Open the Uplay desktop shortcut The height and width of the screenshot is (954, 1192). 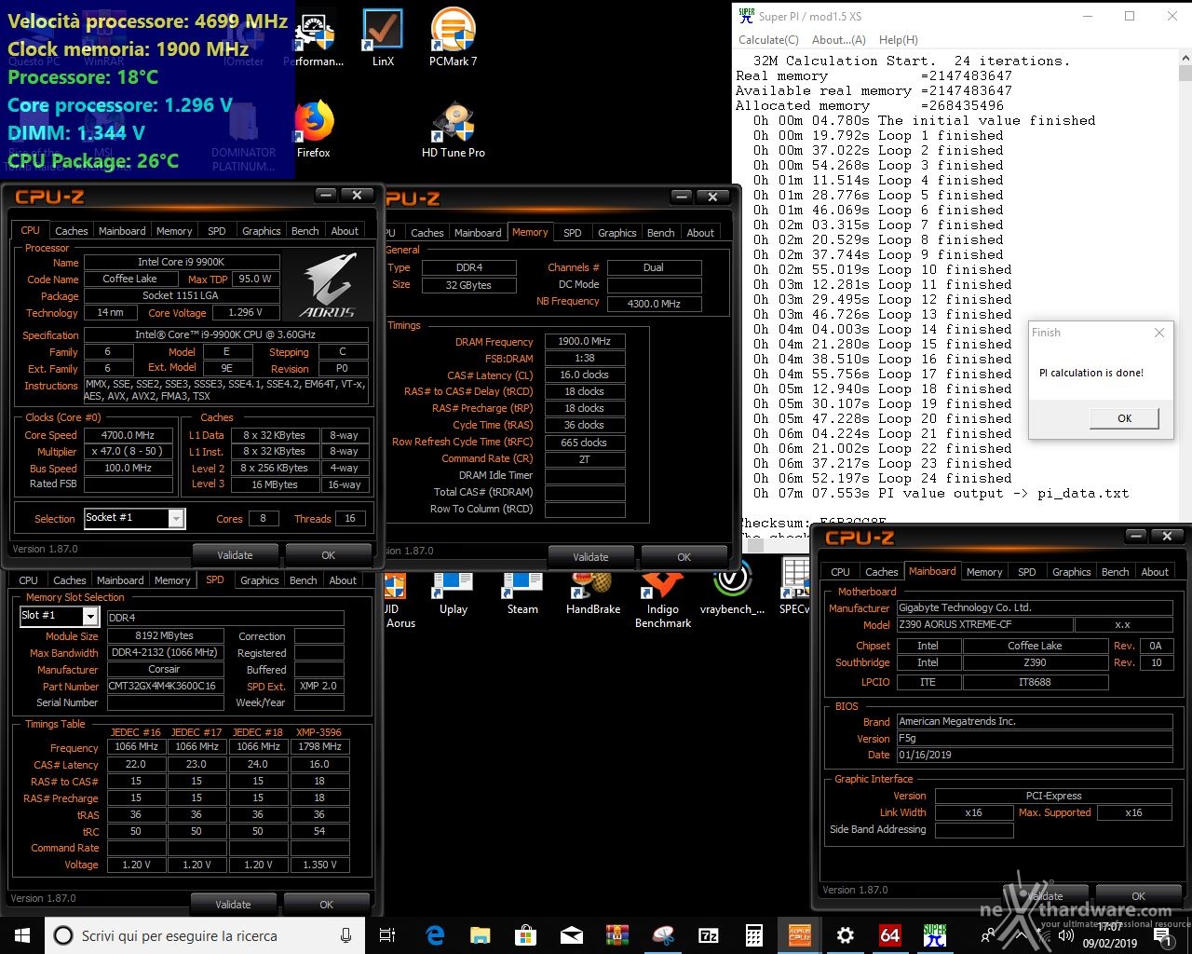click(454, 593)
